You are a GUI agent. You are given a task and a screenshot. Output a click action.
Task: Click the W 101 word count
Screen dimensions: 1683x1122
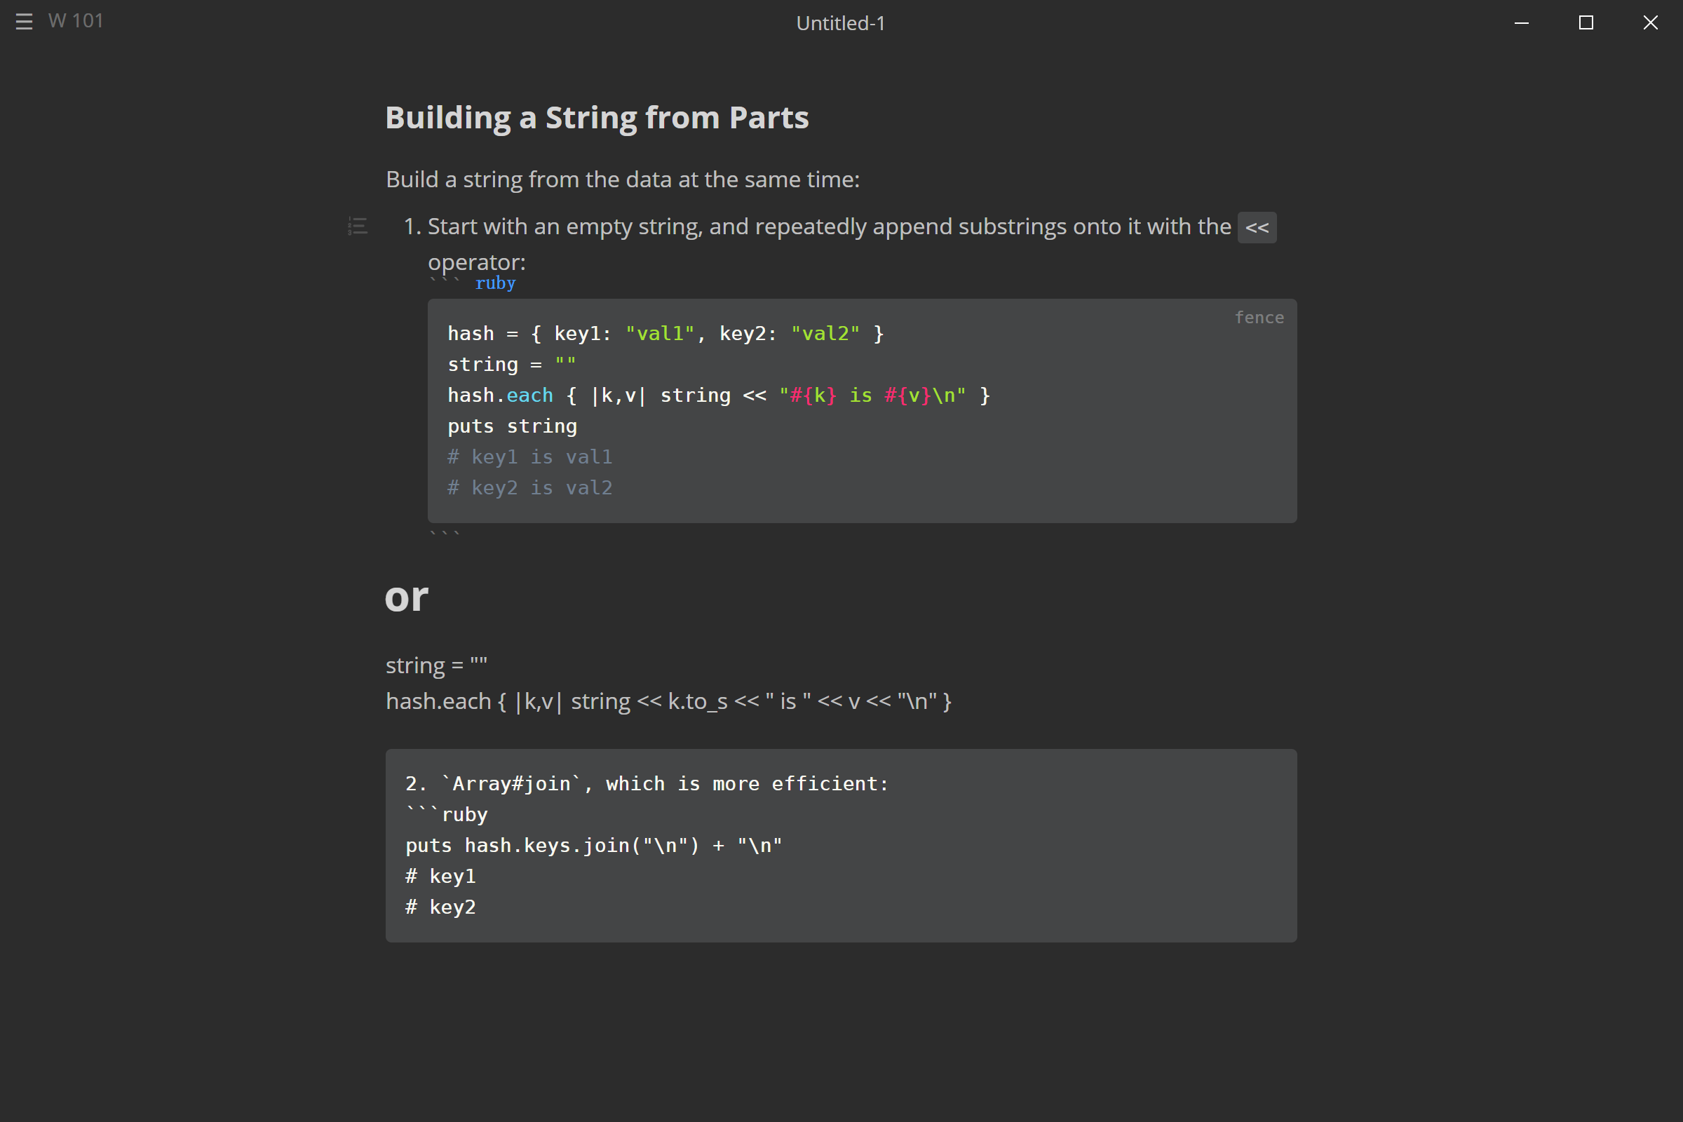click(x=76, y=21)
